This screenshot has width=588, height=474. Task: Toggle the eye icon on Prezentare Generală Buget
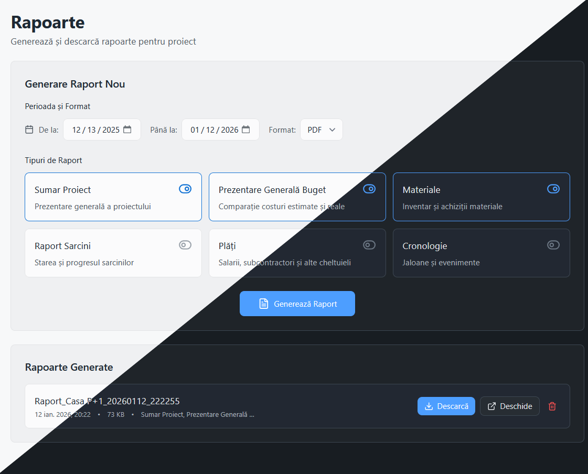369,189
